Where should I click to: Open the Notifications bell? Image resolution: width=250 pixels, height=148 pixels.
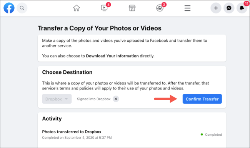tap(242, 8)
